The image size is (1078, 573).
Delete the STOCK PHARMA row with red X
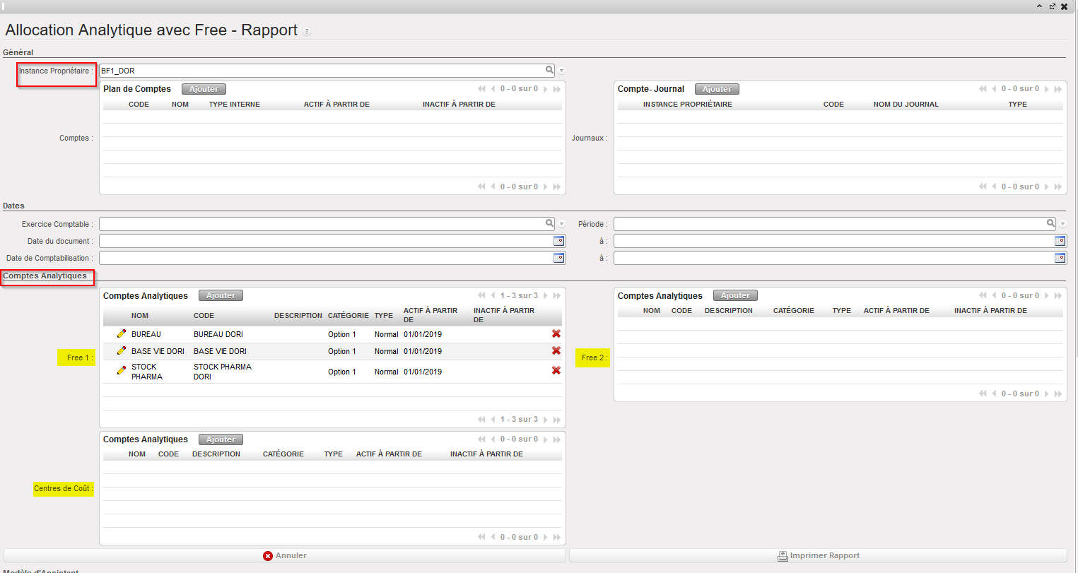556,371
